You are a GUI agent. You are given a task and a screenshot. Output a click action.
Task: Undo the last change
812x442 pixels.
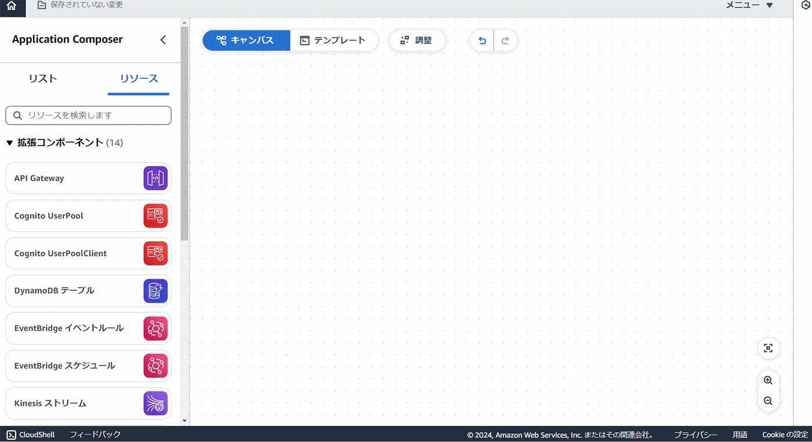(482, 41)
